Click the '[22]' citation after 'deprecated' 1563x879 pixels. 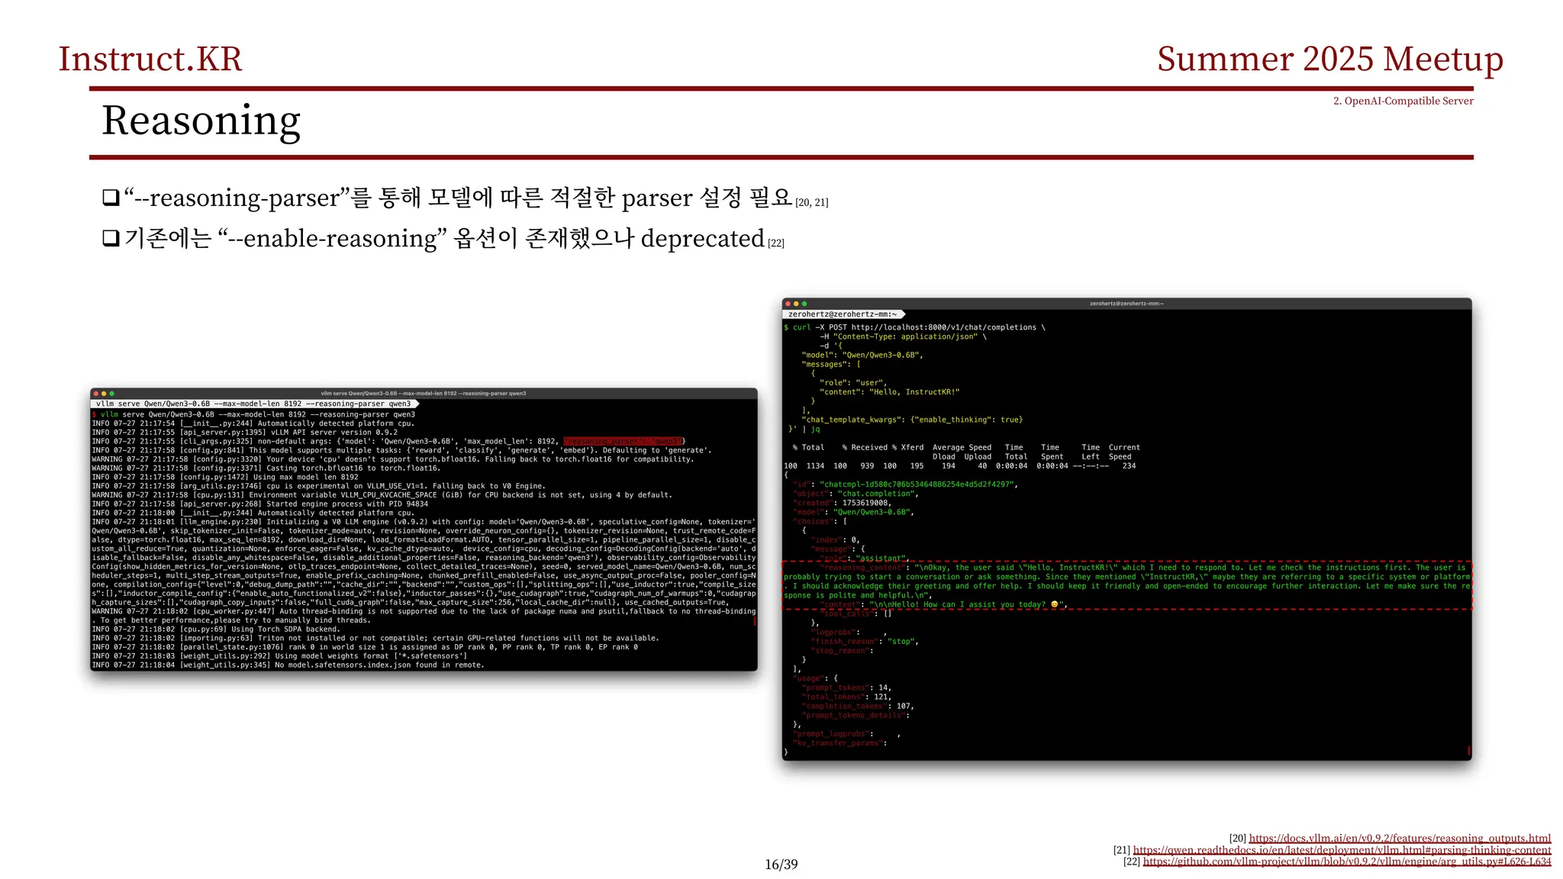coord(776,243)
